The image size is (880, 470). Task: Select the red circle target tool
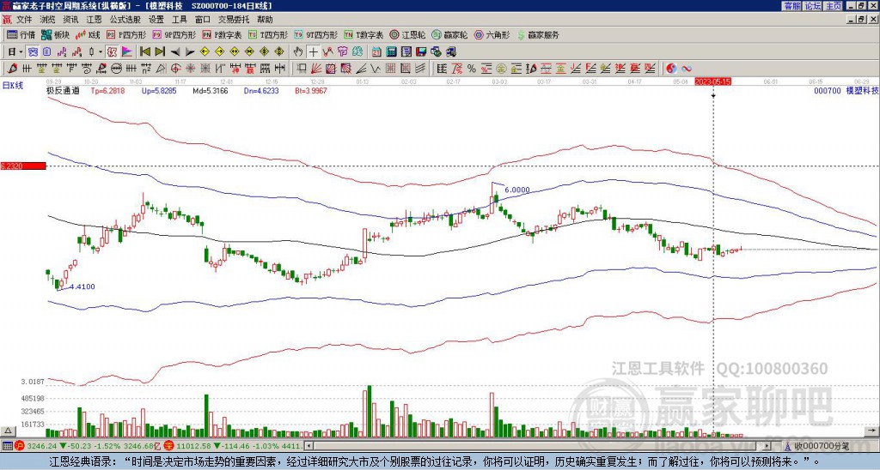click(x=175, y=69)
